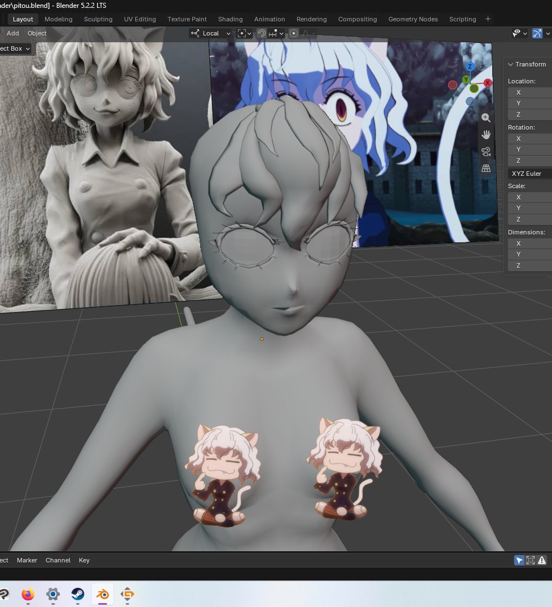This screenshot has height=607, width=552.
Task: Click the dashed box filter icon in timeline
Action: pos(531,560)
